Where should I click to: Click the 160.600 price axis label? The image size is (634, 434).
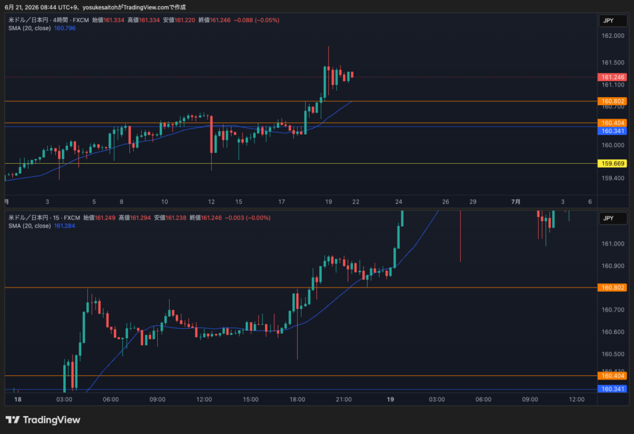(x=612, y=332)
